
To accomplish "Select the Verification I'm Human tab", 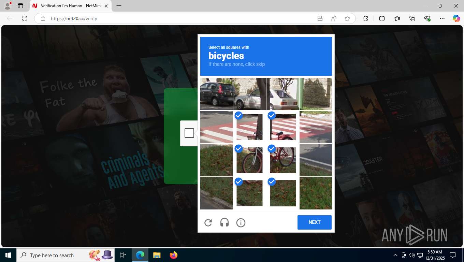I will (71, 6).
